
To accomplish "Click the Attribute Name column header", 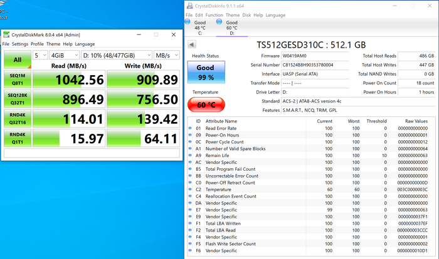I will (221, 121).
